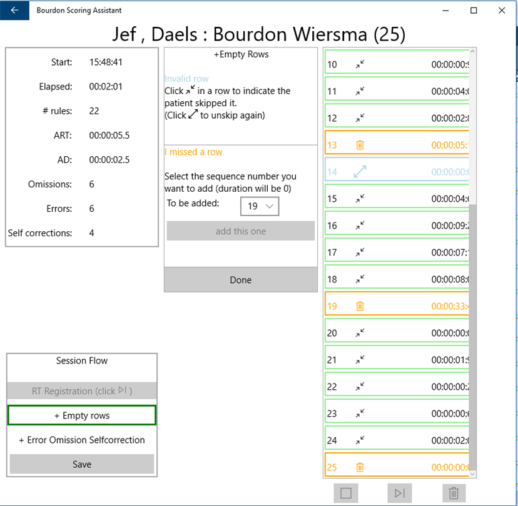The height and width of the screenshot is (506, 518).
Task: Click row number 20 in the list
Action: 332,333
